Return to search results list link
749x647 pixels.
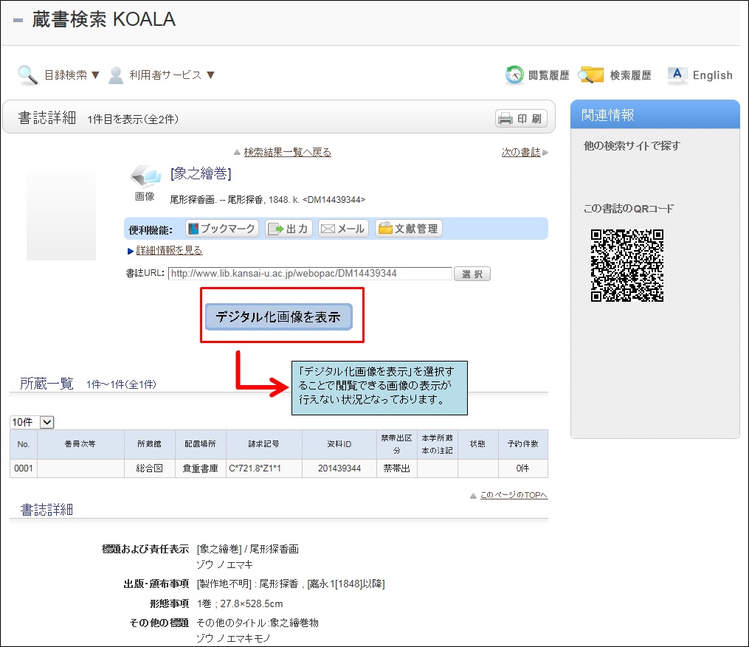(287, 153)
